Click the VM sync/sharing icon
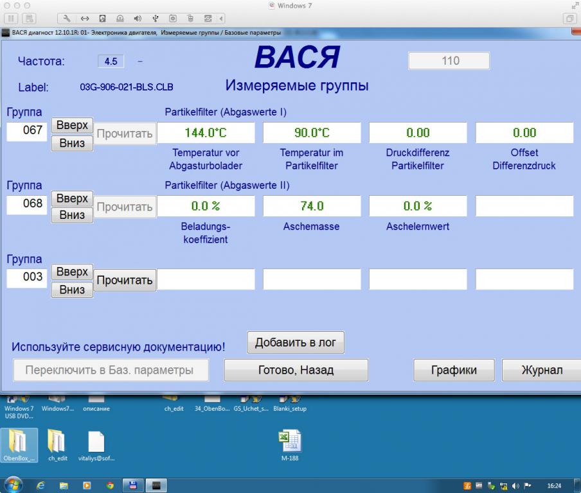581x493 pixels. pos(208,18)
